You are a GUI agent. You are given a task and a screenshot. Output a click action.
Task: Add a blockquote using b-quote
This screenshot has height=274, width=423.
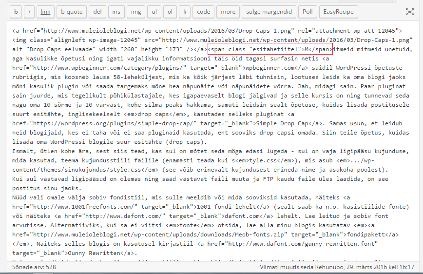70,11
